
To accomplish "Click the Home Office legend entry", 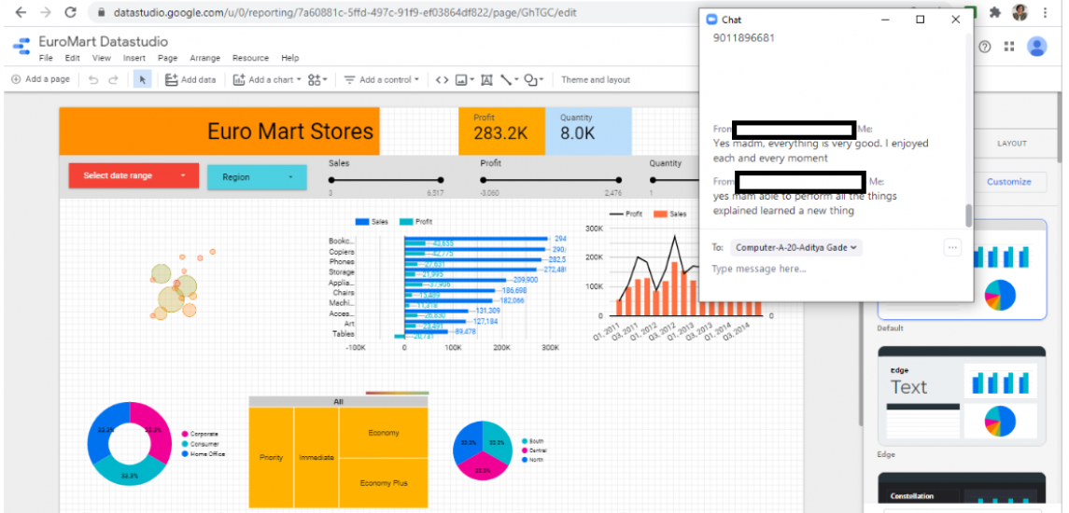I will tap(204, 453).
